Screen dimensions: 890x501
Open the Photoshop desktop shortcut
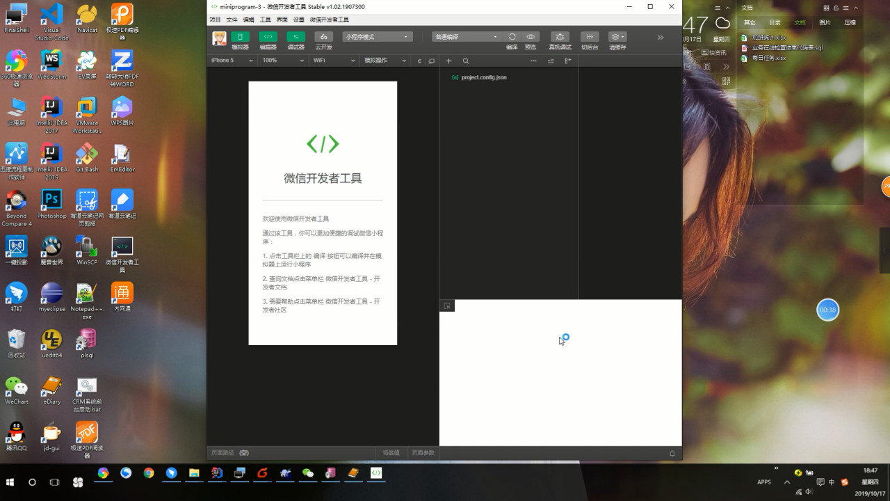51,205
